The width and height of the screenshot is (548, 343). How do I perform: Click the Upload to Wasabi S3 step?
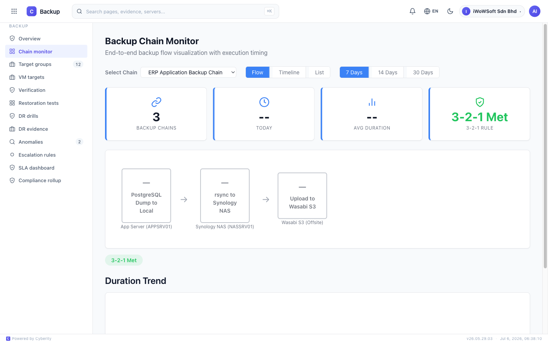(303, 196)
